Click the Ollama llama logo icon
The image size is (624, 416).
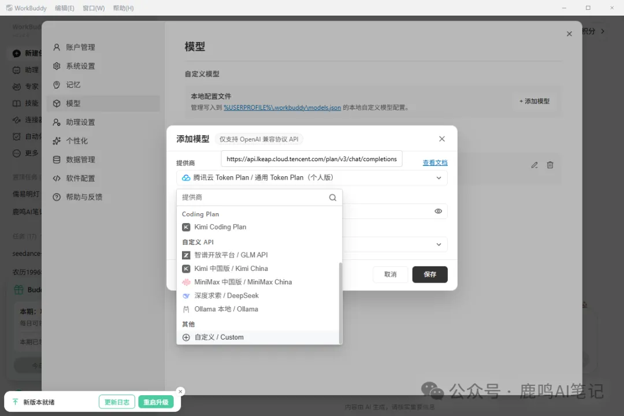click(x=186, y=309)
